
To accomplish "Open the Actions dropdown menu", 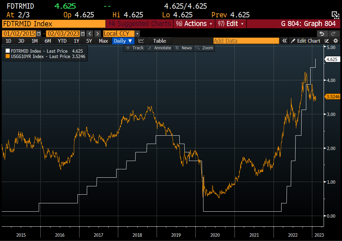I will [194, 24].
